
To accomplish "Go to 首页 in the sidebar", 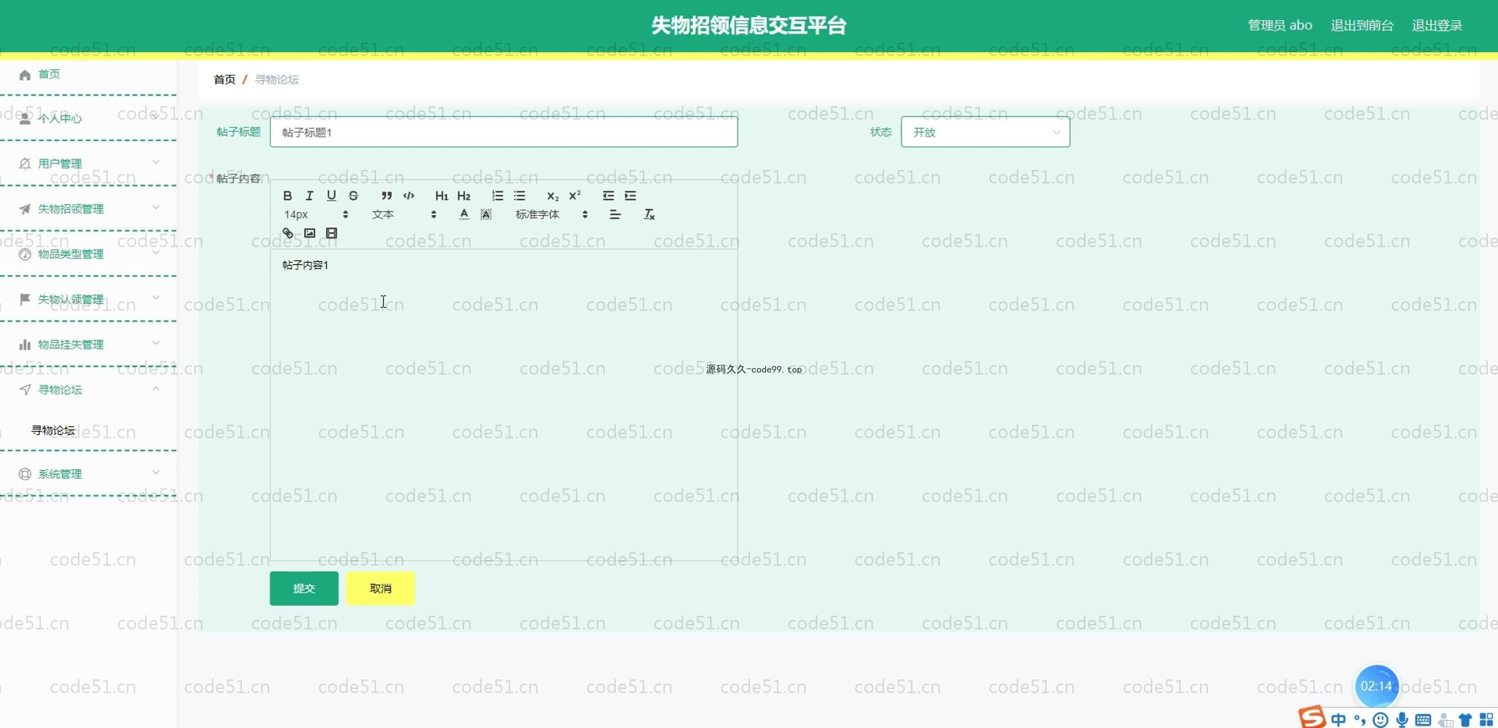I will (88, 74).
